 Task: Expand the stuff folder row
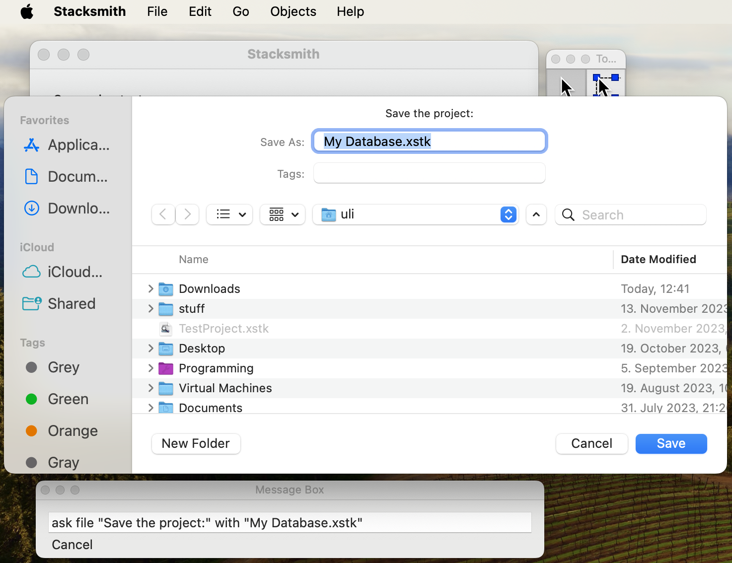point(150,308)
